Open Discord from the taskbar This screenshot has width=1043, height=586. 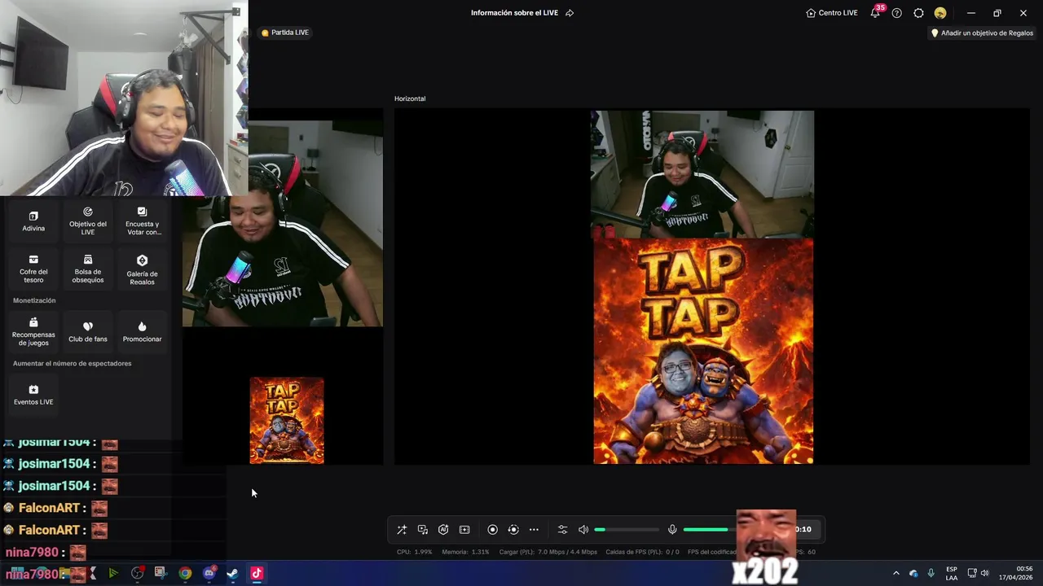pyautogui.click(x=209, y=573)
